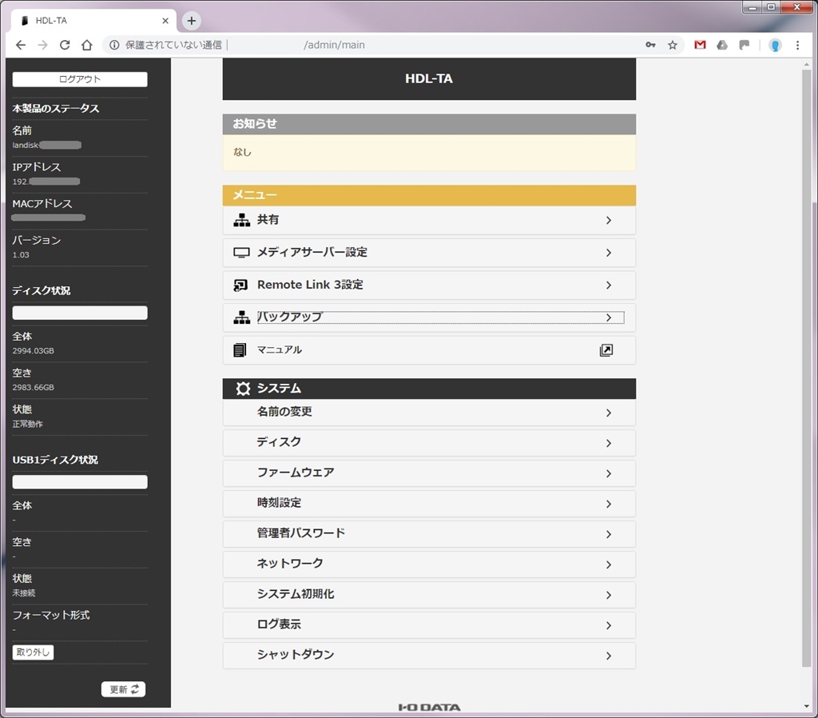818x718 pixels.
Task: Expand the ファームウェア chevron
Action: click(609, 473)
